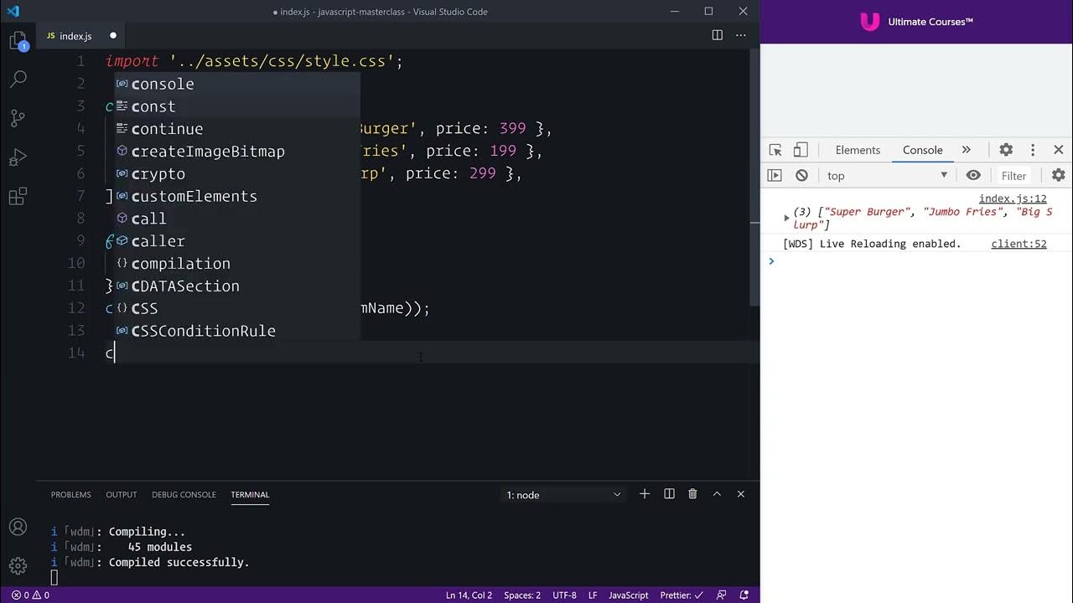Choose 'call' from the suggestion list
Viewport: 1073px width, 603px height.
click(x=237, y=219)
